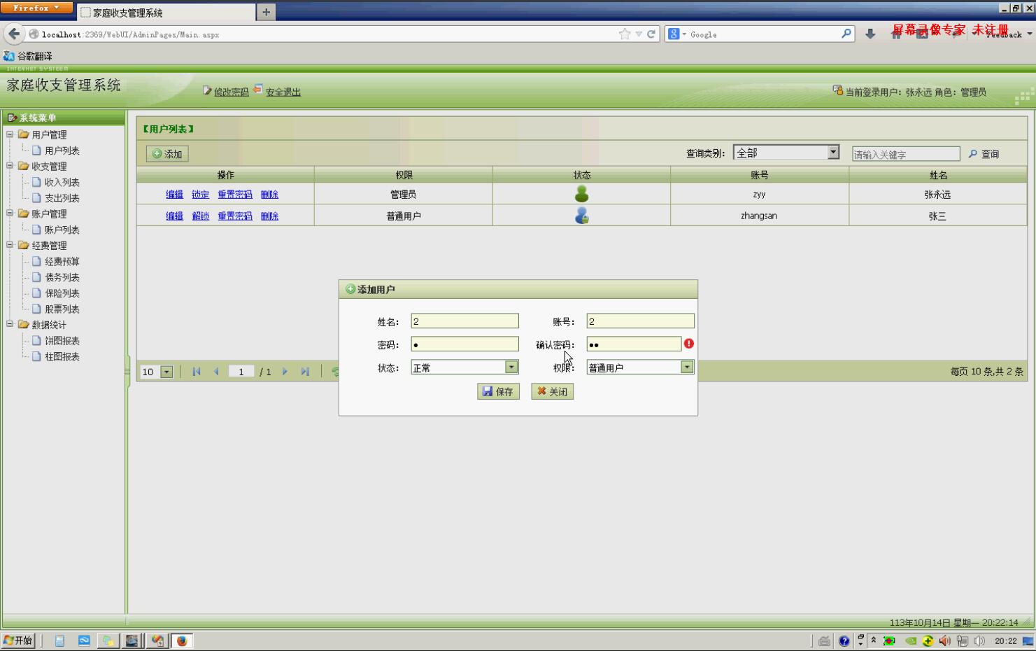Open 经费预算 in the system menu

point(62,261)
